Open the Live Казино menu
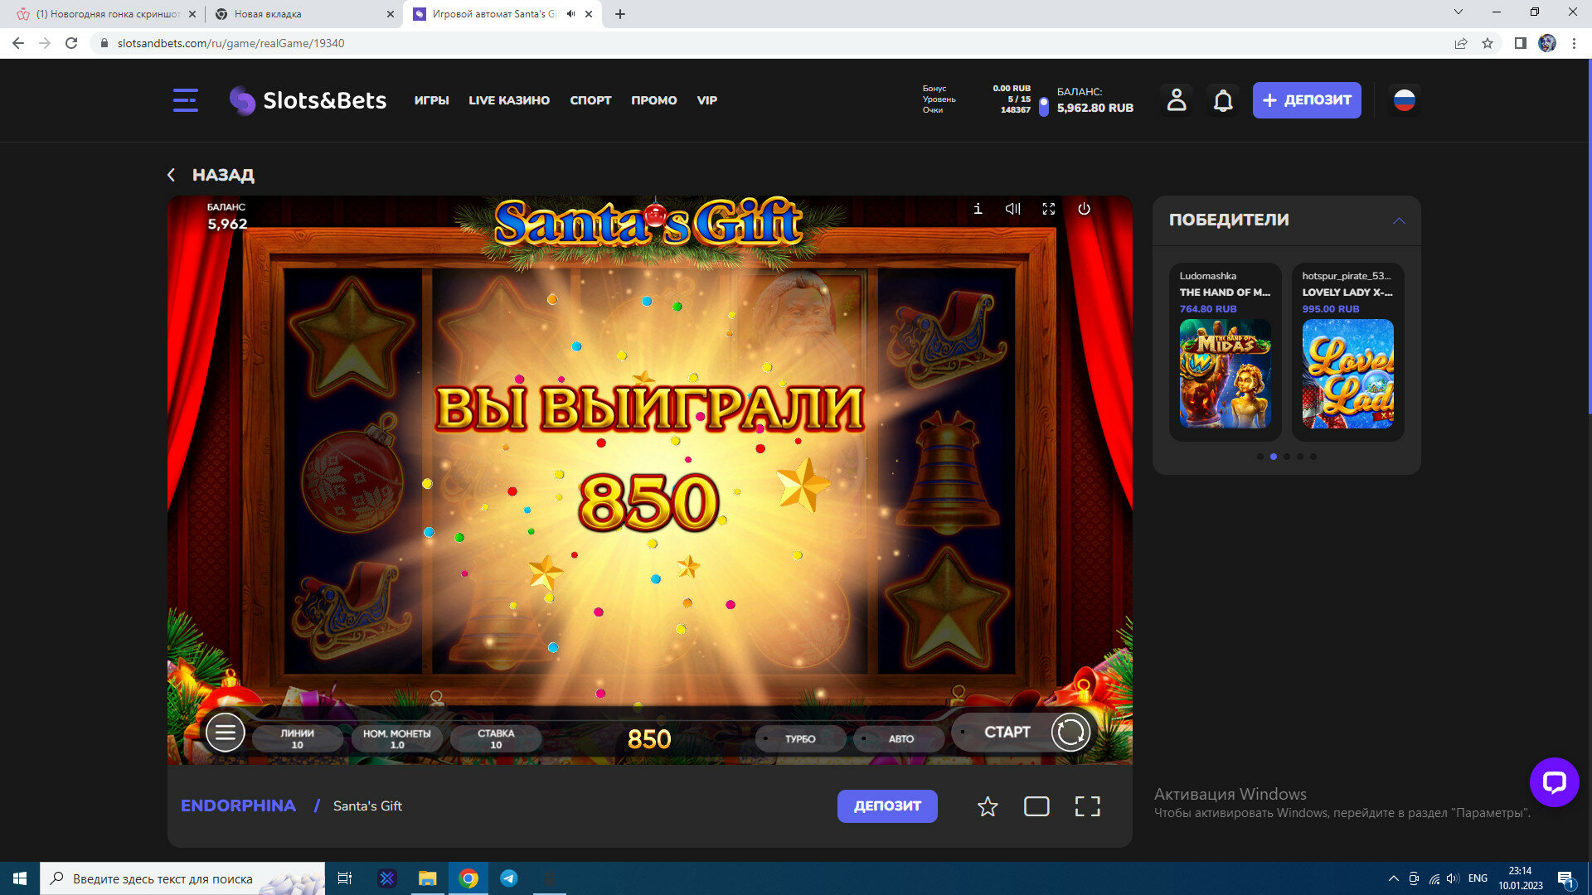The height and width of the screenshot is (895, 1592). click(508, 100)
